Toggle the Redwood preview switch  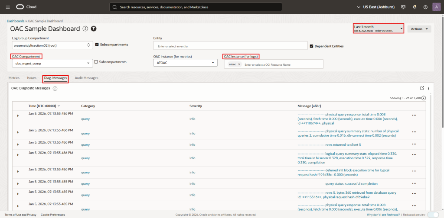click(432, 215)
